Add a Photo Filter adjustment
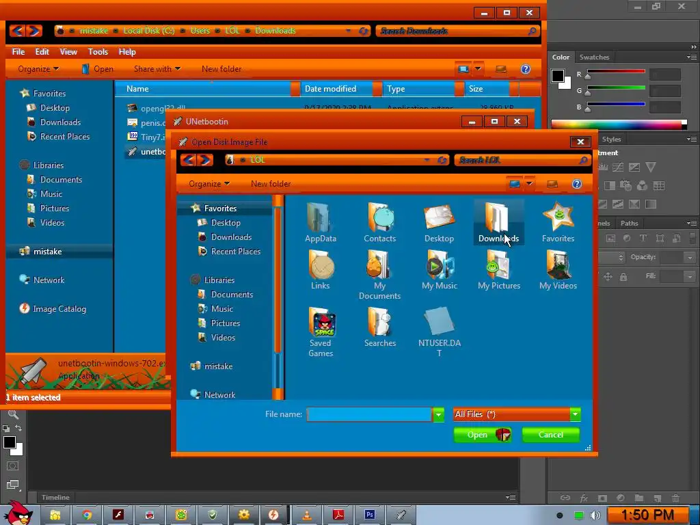 pos(626,185)
